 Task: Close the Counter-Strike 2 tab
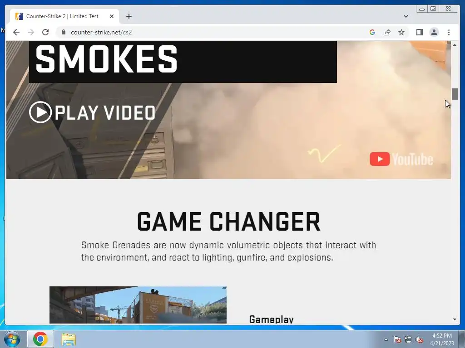pyautogui.click(x=112, y=16)
